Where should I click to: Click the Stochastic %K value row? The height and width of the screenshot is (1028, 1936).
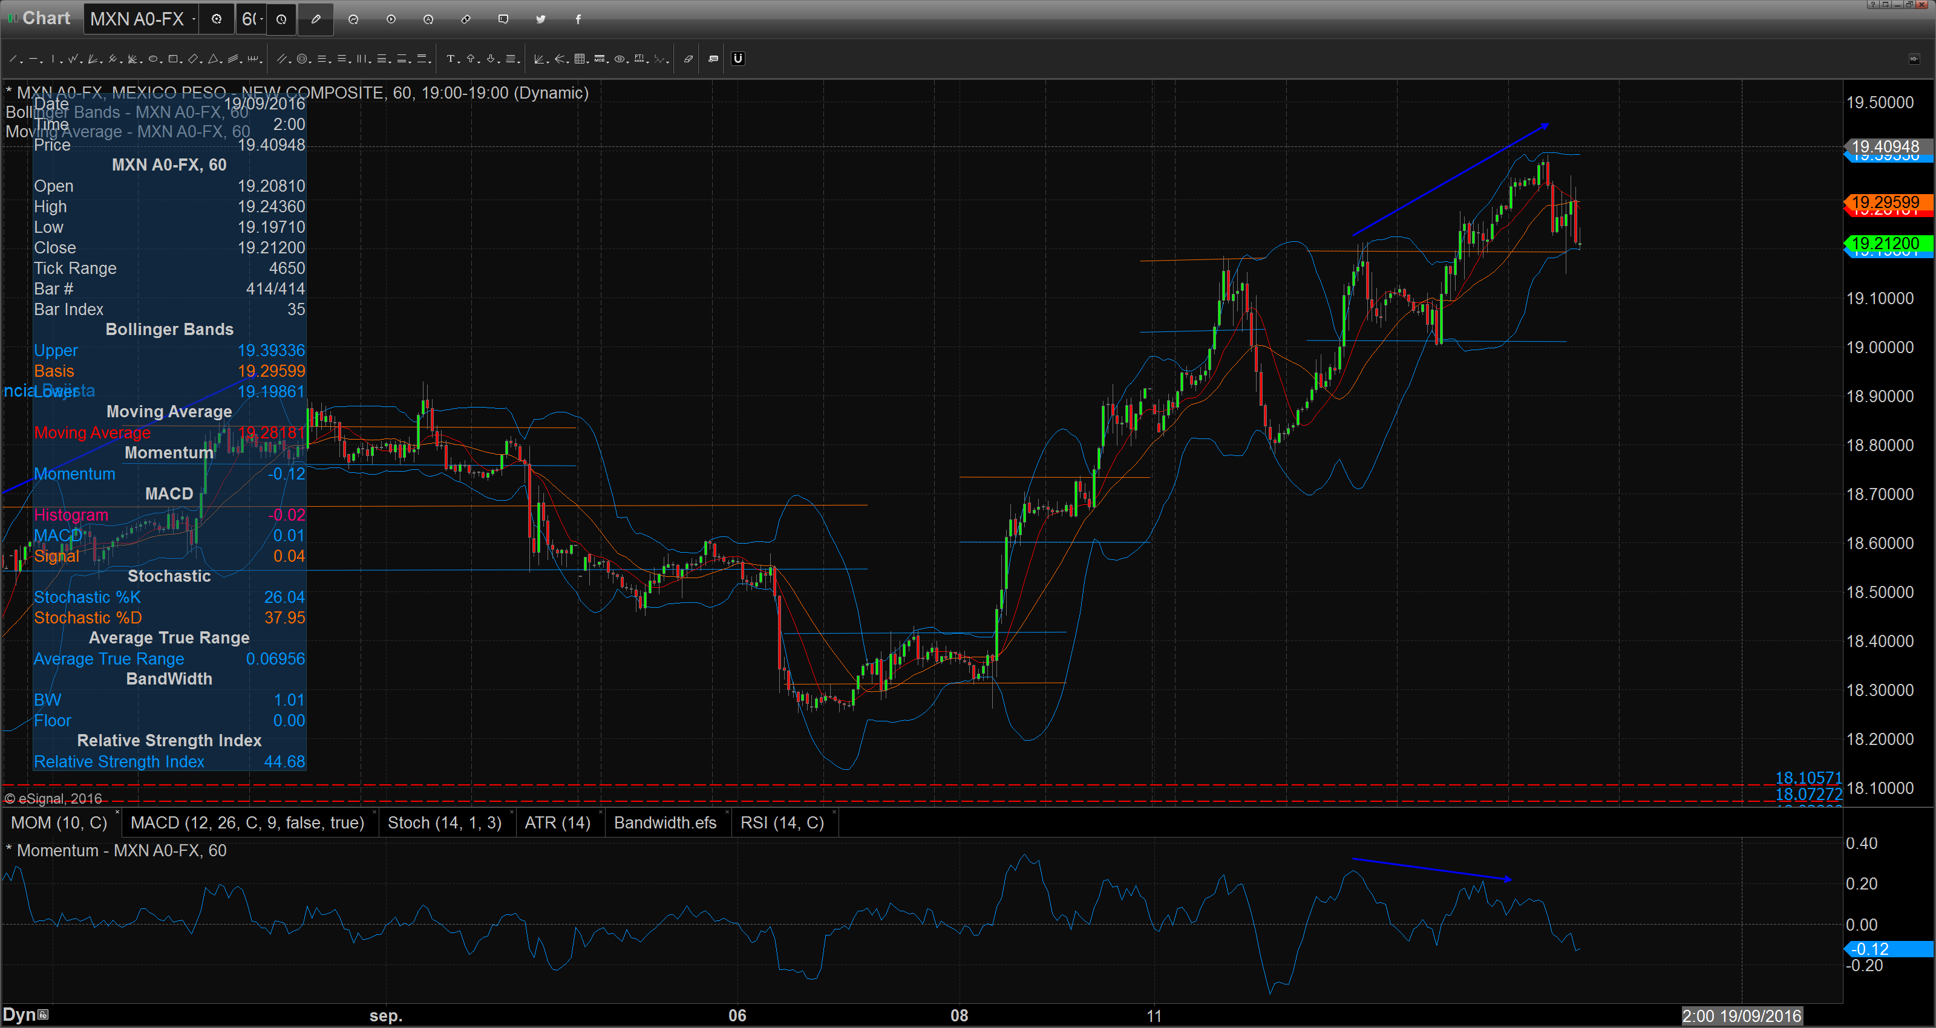(169, 597)
